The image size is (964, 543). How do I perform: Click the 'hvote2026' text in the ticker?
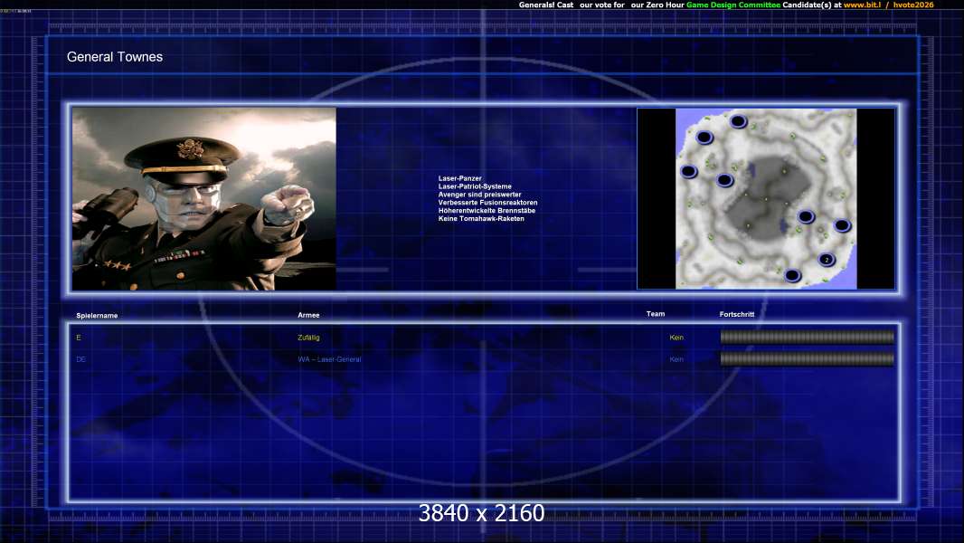(913, 5)
